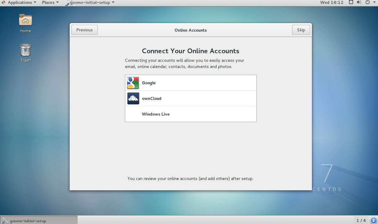The width and height of the screenshot is (378, 224).
Task: Open the Places menu
Action: coord(50,2)
